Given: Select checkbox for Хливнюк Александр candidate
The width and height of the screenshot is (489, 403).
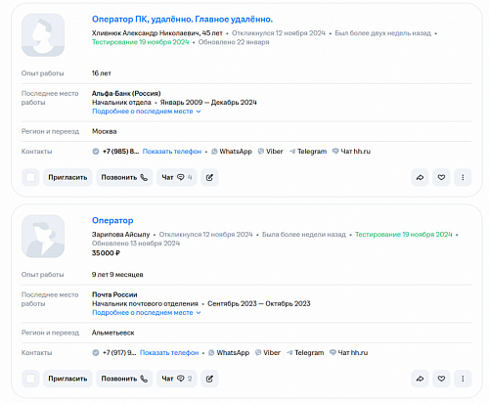Looking at the screenshot, I should (30, 177).
